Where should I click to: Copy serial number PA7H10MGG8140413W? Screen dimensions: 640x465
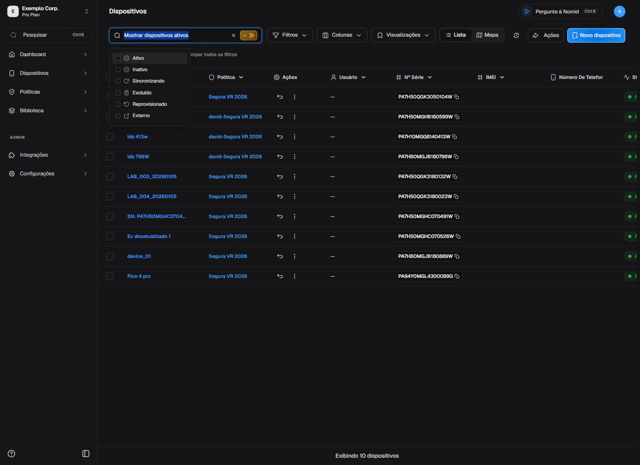point(454,137)
